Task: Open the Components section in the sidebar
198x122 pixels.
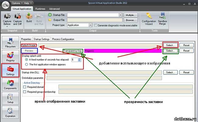Action: pos(10,84)
